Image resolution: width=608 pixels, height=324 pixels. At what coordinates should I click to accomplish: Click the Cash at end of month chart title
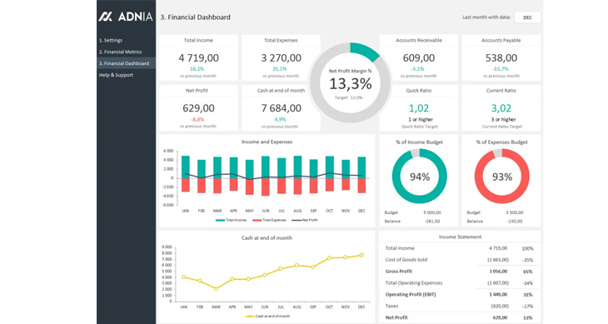tap(267, 238)
